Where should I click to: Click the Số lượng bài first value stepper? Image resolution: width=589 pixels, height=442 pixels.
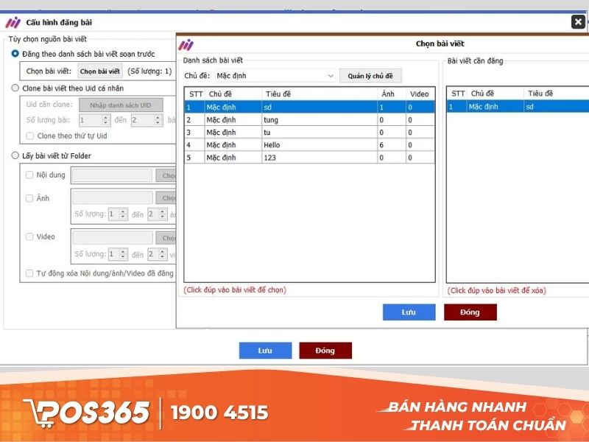(105, 120)
